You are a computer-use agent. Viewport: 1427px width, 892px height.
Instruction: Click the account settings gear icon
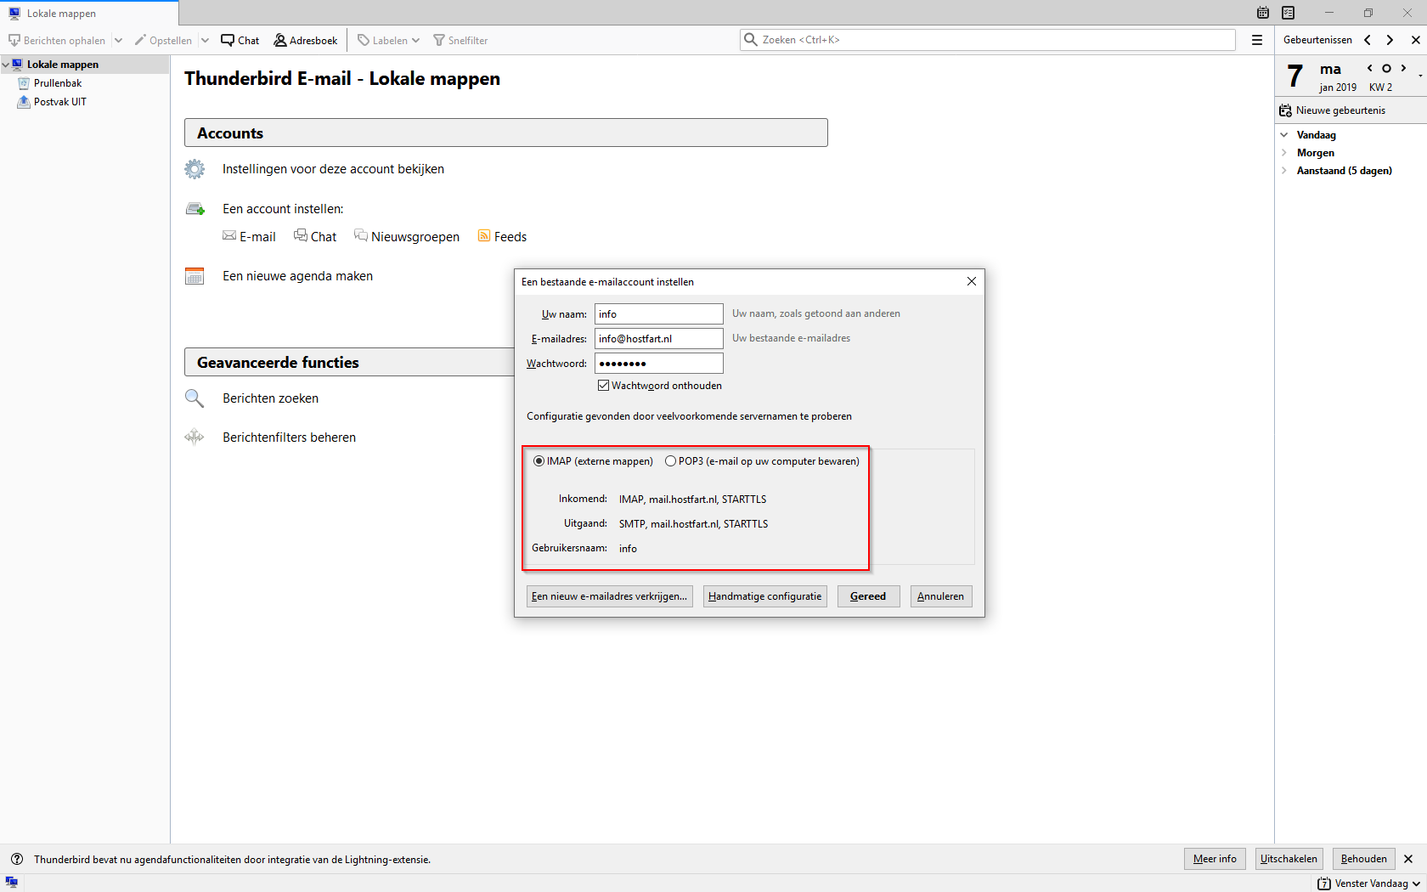click(x=195, y=169)
